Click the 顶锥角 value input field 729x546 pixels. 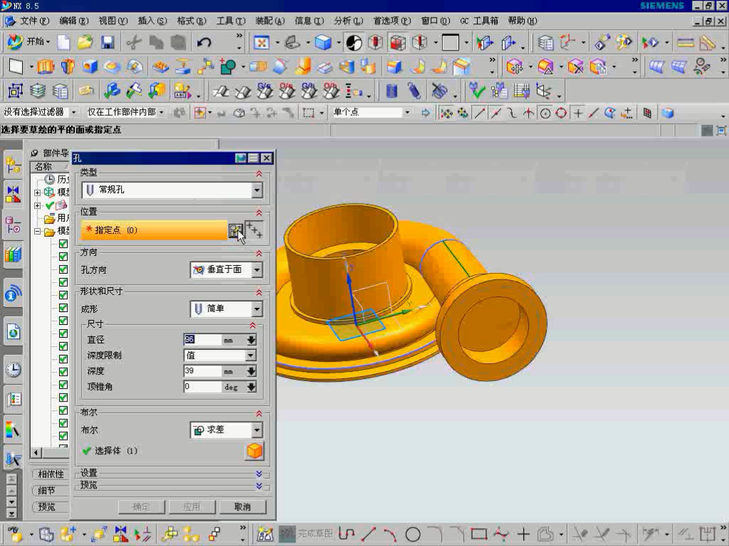(203, 387)
